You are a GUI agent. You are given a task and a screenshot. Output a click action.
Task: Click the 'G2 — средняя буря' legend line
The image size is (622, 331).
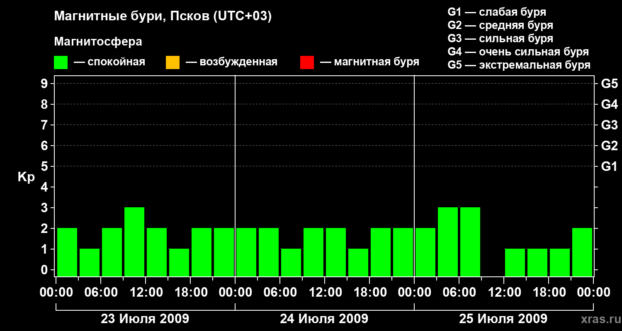500,25
